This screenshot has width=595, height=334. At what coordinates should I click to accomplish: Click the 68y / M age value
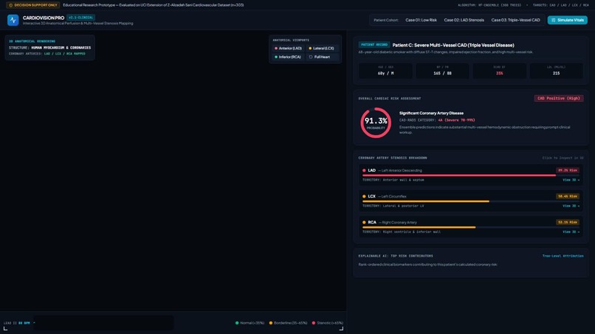pyautogui.click(x=385, y=73)
